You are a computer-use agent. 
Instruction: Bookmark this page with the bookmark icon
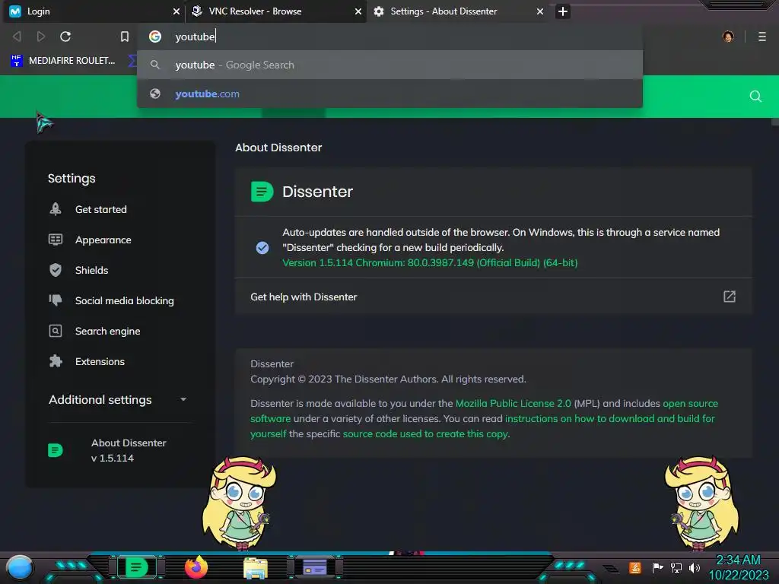[125, 36]
